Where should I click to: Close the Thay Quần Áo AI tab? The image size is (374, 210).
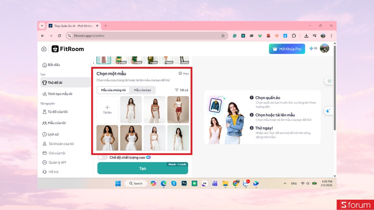(98, 26)
